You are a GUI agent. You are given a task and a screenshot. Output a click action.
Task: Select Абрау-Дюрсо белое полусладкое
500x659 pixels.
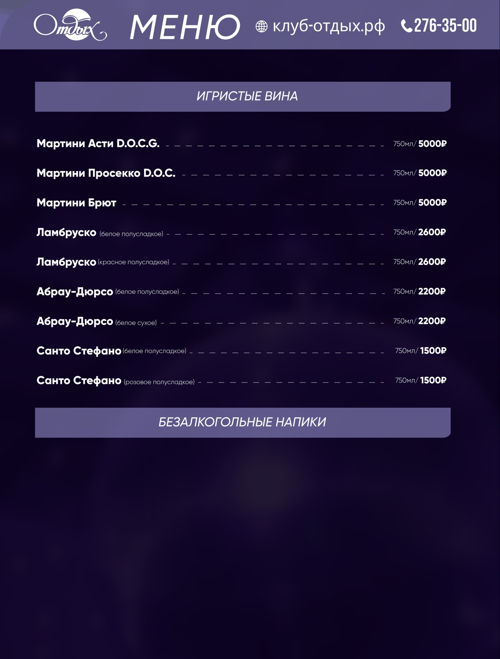107,292
